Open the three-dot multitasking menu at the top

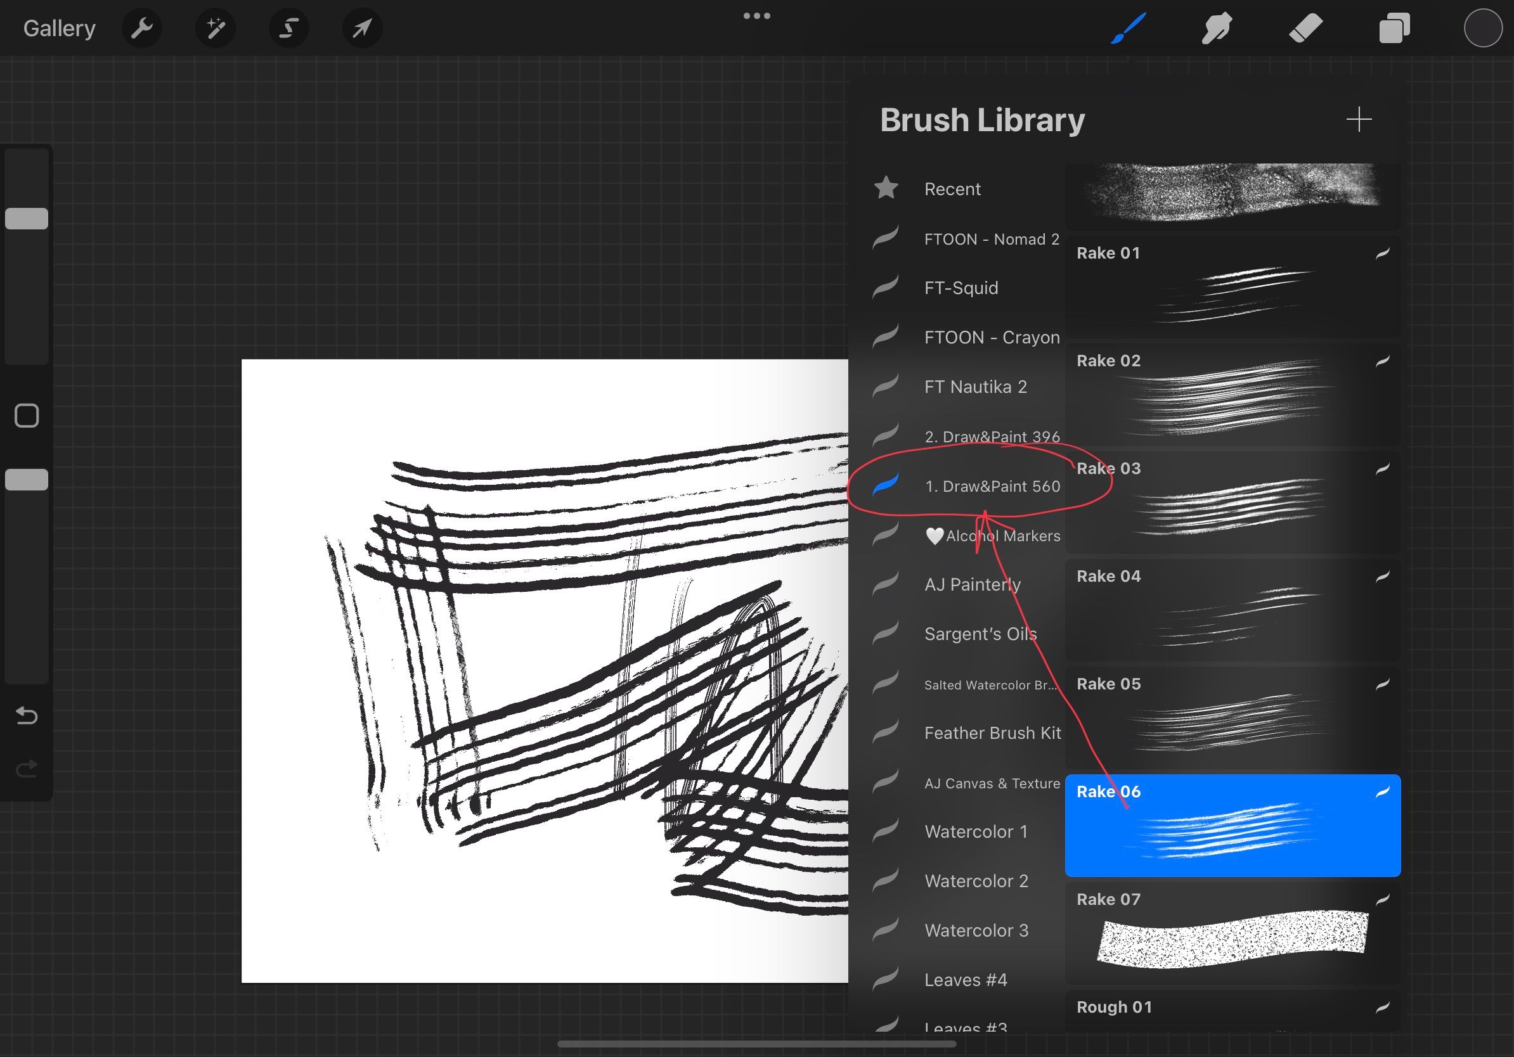756,16
